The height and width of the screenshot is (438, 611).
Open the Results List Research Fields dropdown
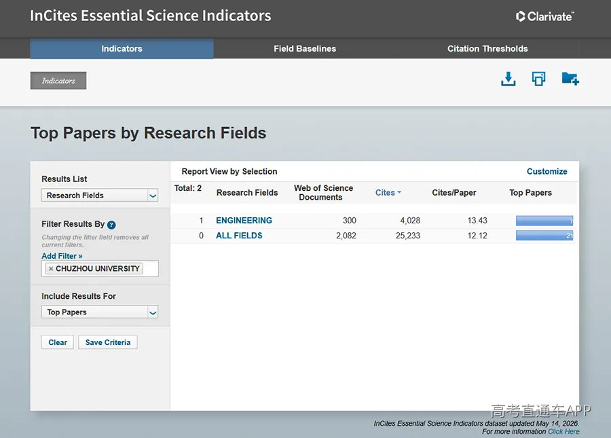[100, 195]
